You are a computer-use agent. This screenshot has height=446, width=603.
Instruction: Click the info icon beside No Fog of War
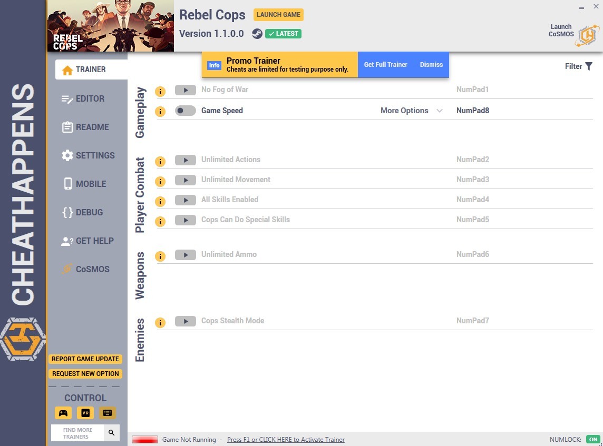pos(160,92)
